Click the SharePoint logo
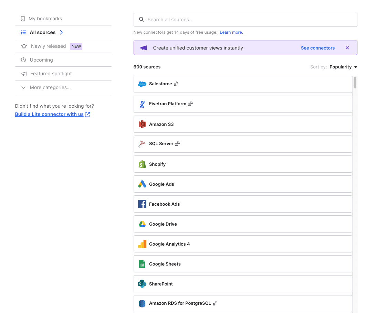The width and height of the screenshot is (376, 313). point(142,284)
